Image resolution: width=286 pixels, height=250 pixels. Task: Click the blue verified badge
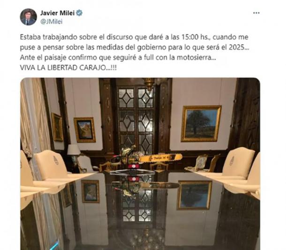point(79,13)
